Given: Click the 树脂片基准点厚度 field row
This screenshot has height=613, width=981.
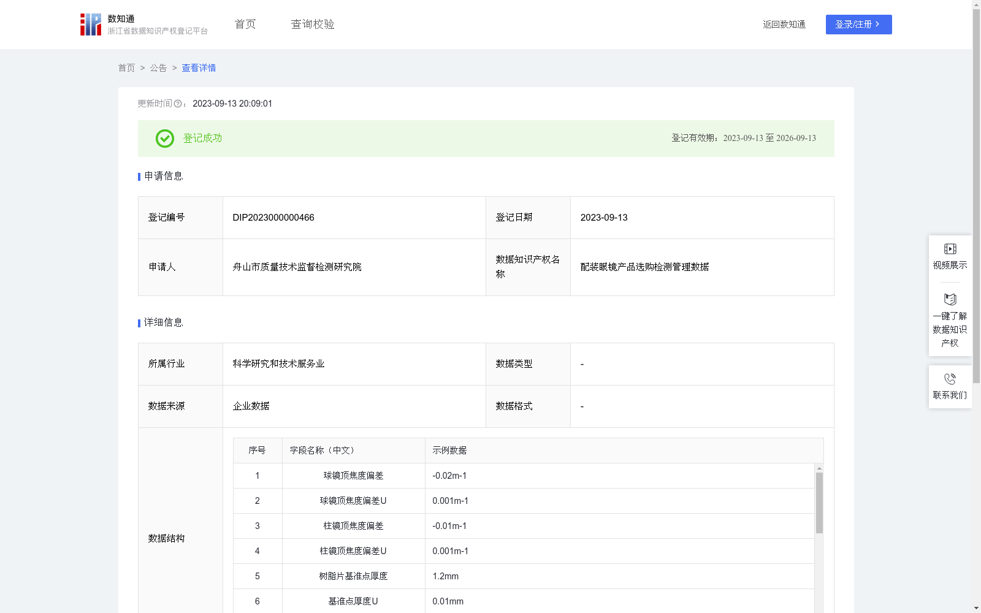Looking at the screenshot, I should (x=524, y=576).
